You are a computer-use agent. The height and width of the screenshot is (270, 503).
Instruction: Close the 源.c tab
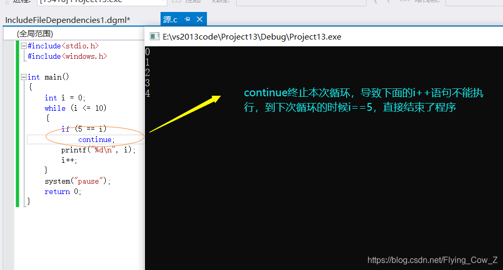point(200,19)
